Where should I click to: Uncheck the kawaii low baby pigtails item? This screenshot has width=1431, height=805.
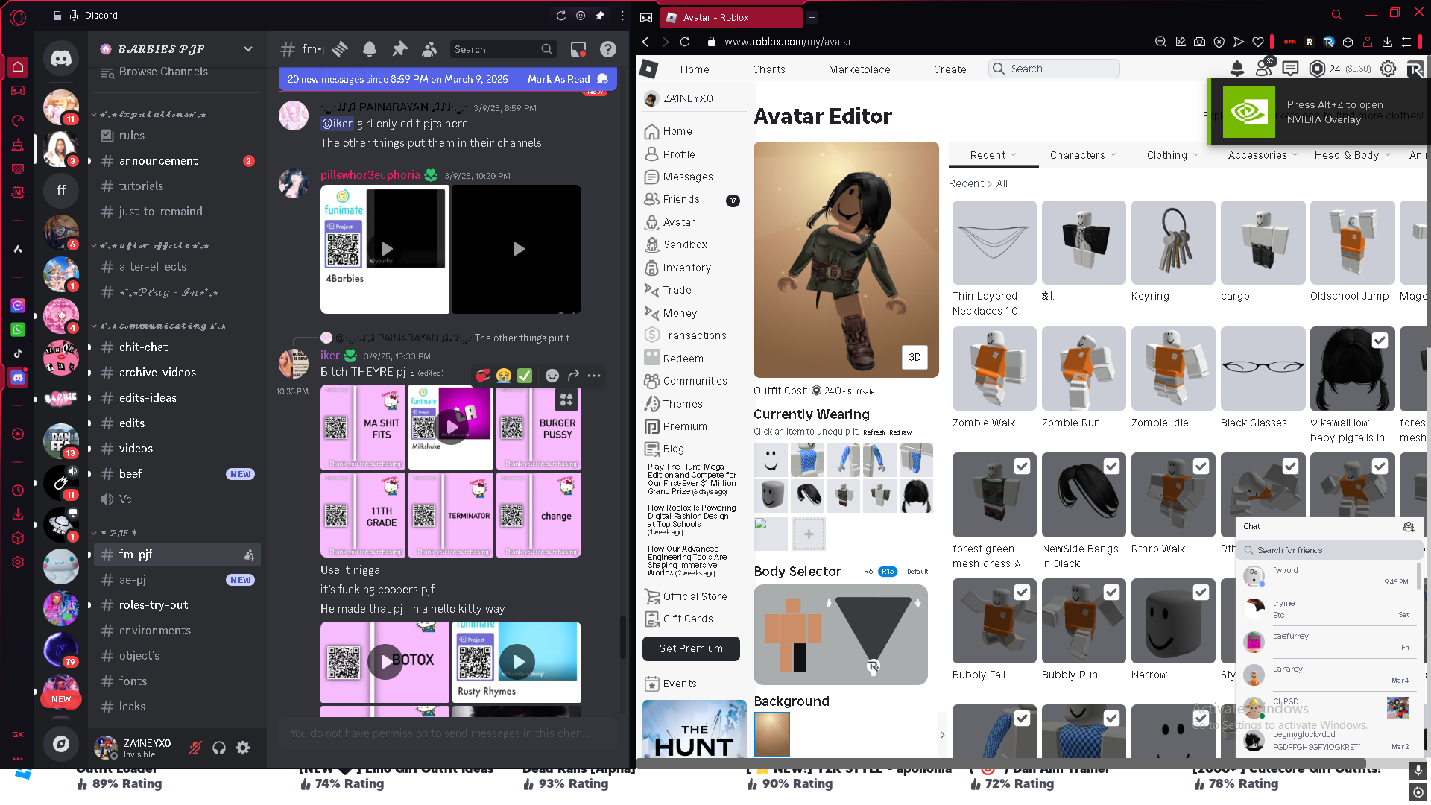tap(1380, 341)
